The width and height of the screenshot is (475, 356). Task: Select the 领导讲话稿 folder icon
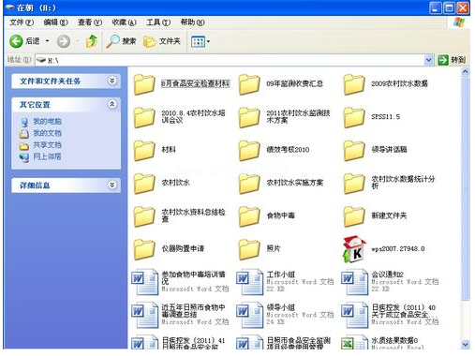click(x=354, y=151)
